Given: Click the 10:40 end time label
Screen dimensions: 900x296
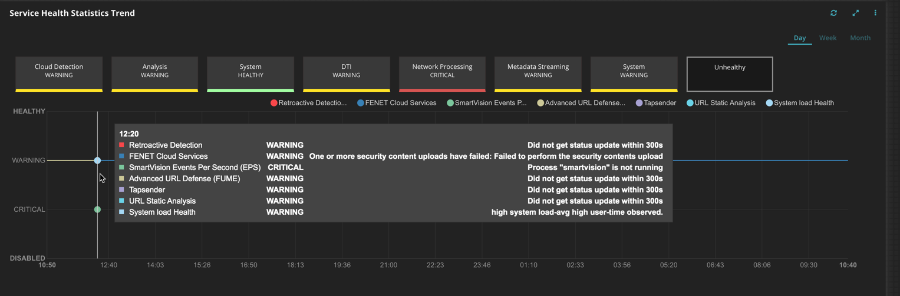Looking at the screenshot, I should pos(848,265).
